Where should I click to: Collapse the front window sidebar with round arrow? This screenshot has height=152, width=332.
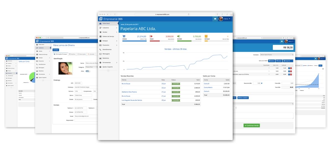pos(108,71)
